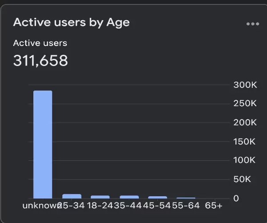
Task: Select the 35-44 x-axis label
Action: coord(129,206)
